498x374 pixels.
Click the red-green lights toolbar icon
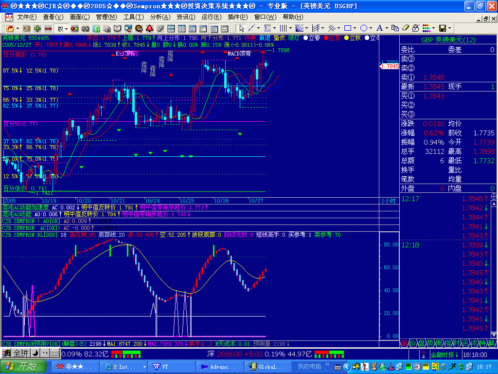[x=74, y=29]
